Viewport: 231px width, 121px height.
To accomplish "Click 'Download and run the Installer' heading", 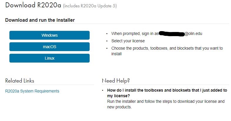I will [x=40, y=20].
